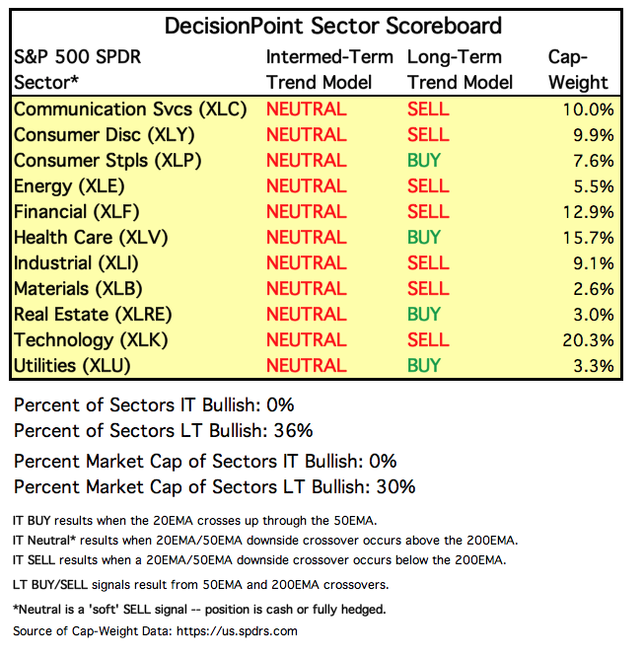Click the NEUTRAL signal for Real Estate (XLRE)

click(x=306, y=315)
